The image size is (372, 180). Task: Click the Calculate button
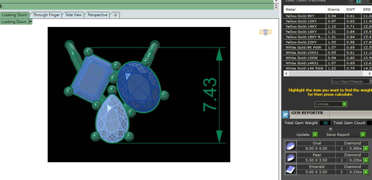pyautogui.click(x=330, y=104)
